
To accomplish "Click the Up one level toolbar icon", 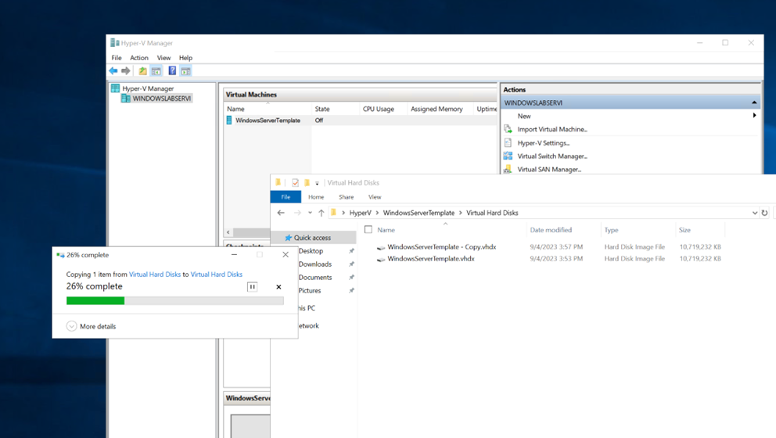I will coord(142,71).
